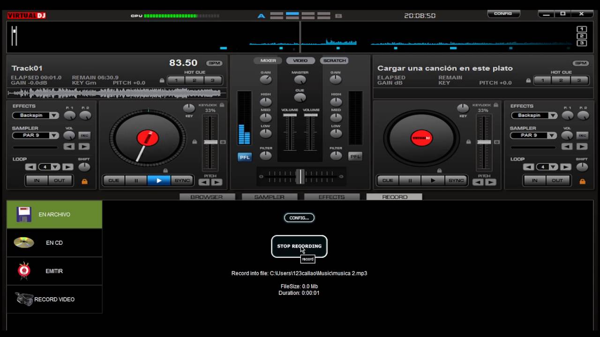Trigger hot cue 3 on right deck
Image resolution: width=600 pixels, height=337 pixels.
pos(579,81)
